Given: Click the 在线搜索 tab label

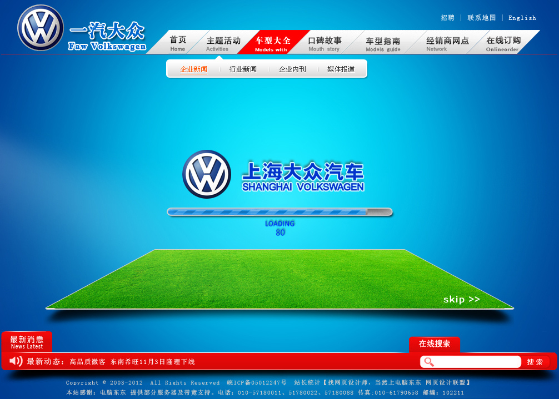Looking at the screenshot, I should click(434, 344).
